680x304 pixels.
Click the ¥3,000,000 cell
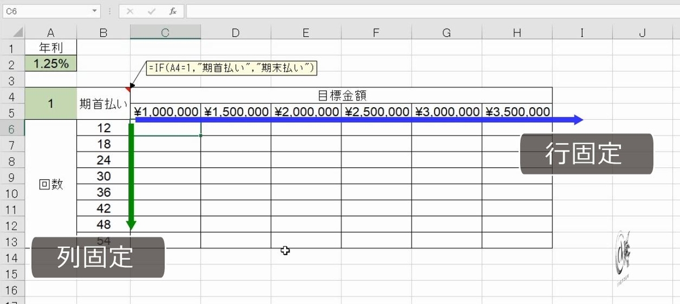(x=447, y=112)
